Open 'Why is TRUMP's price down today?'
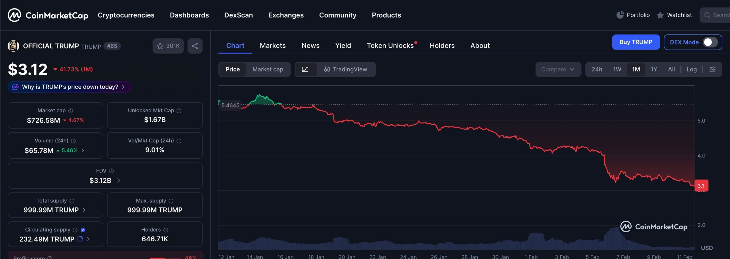This screenshot has height=259, width=730. click(x=69, y=87)
